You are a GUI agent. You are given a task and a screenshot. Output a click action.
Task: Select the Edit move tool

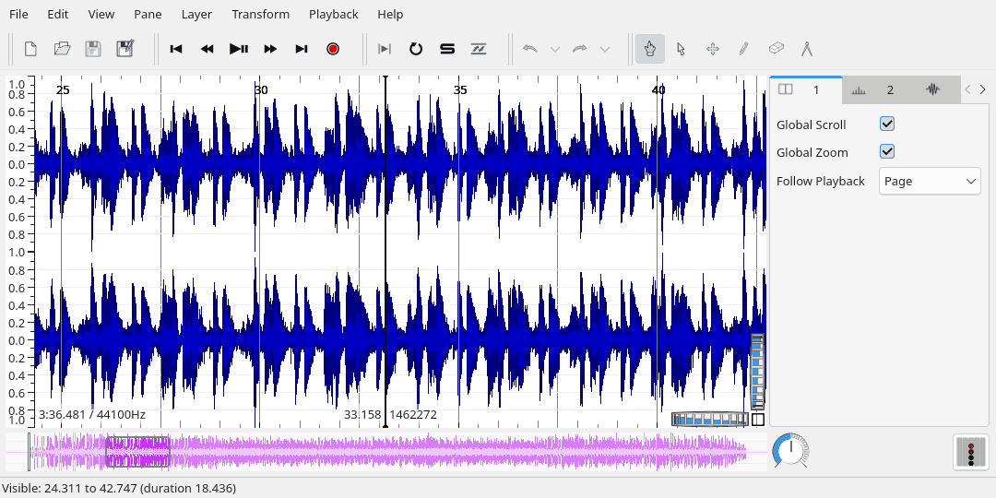(713, 49)
